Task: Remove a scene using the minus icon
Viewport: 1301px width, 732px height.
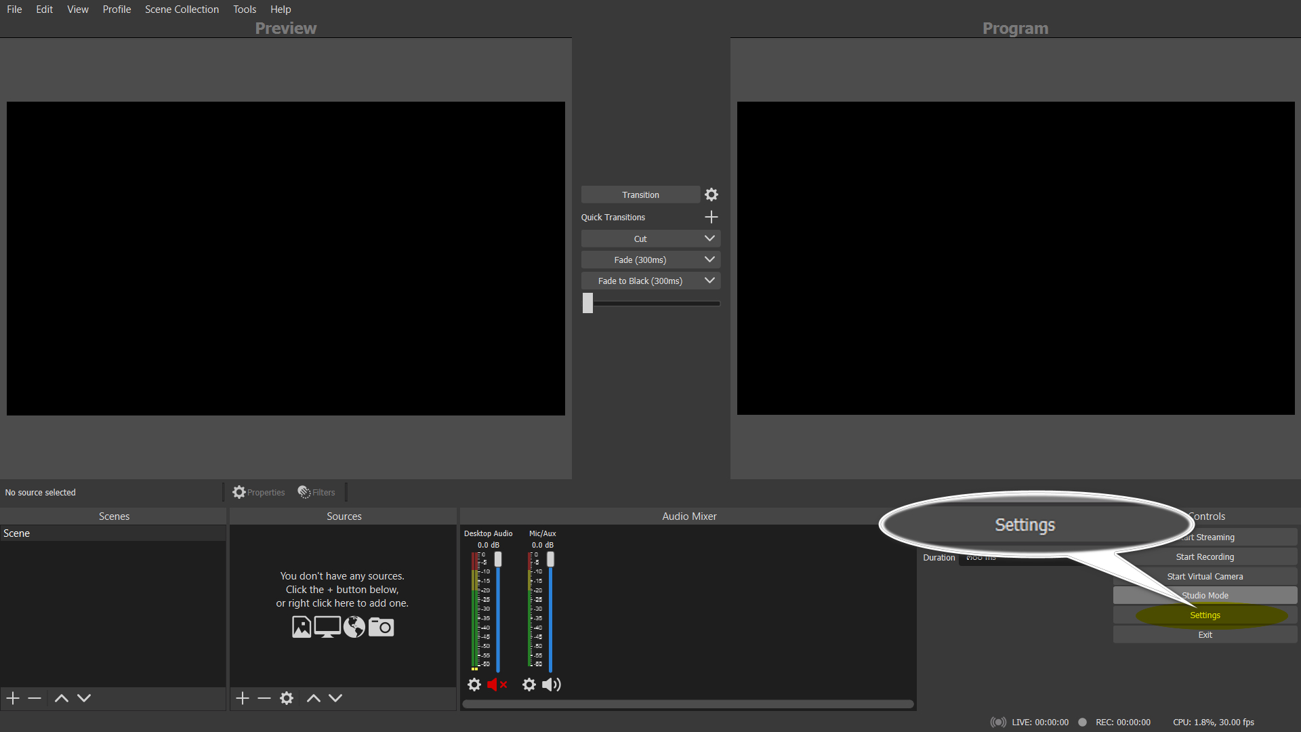Action: coord(35,698)
